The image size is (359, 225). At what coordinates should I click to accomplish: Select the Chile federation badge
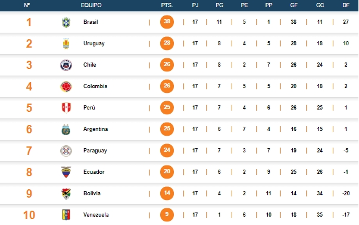click(x=66, y=65)
